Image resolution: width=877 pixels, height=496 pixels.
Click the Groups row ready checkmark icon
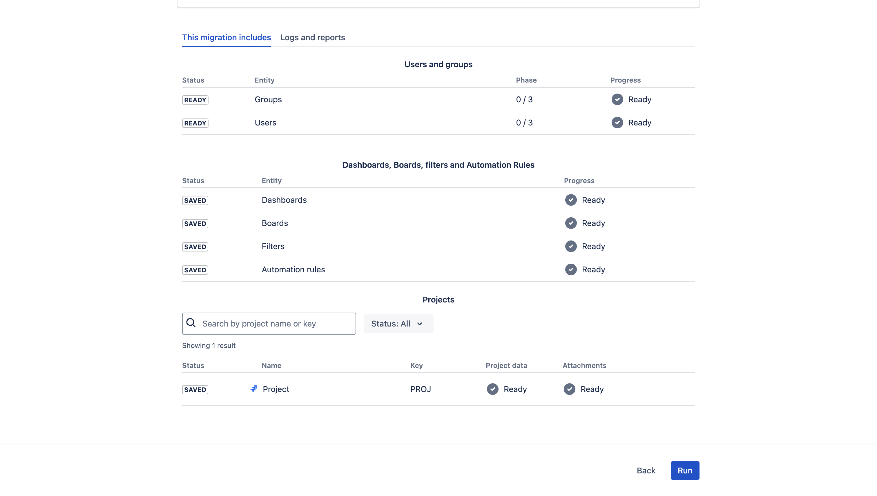[617, 99]
